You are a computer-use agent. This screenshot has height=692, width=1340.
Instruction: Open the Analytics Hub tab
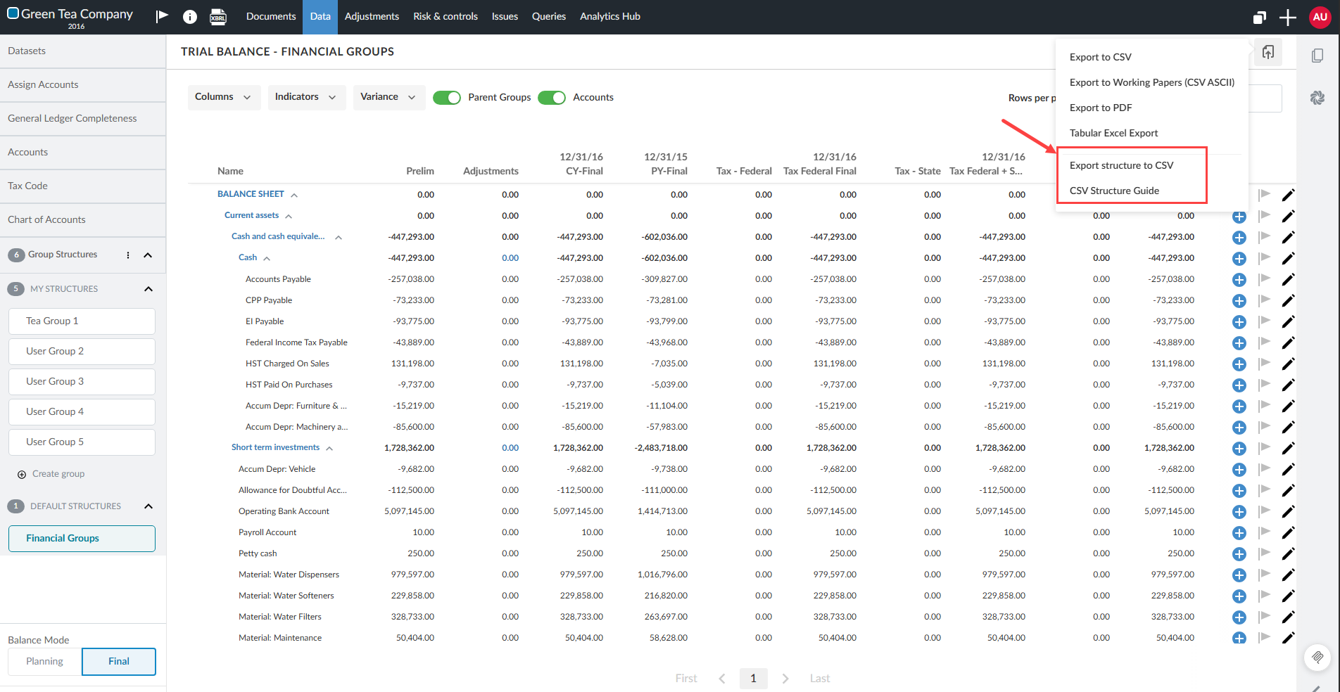pos(610,17)
